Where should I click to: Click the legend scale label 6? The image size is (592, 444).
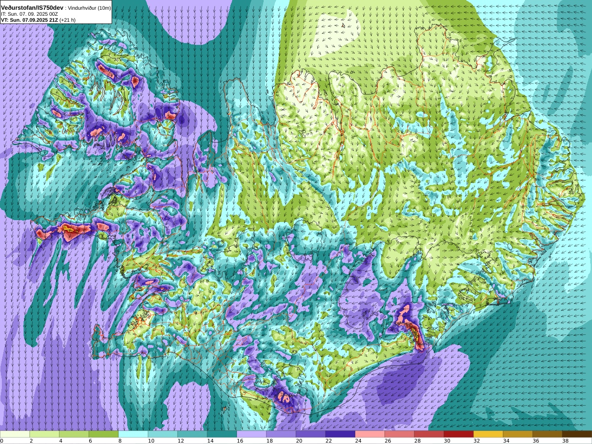tap(90, 441)
